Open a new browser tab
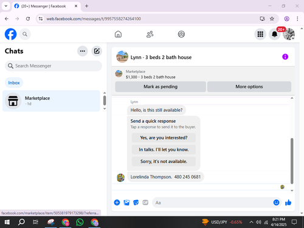 [86, 6]
